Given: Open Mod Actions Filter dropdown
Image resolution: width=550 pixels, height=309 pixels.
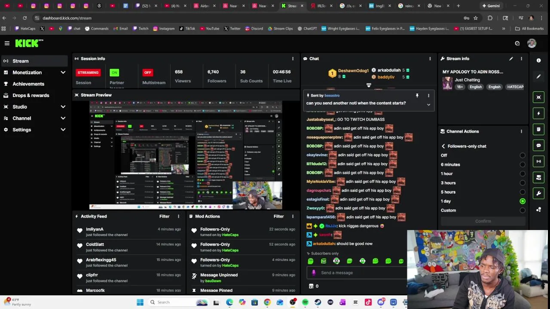Looking at the screenshot, I should point(279,217).
